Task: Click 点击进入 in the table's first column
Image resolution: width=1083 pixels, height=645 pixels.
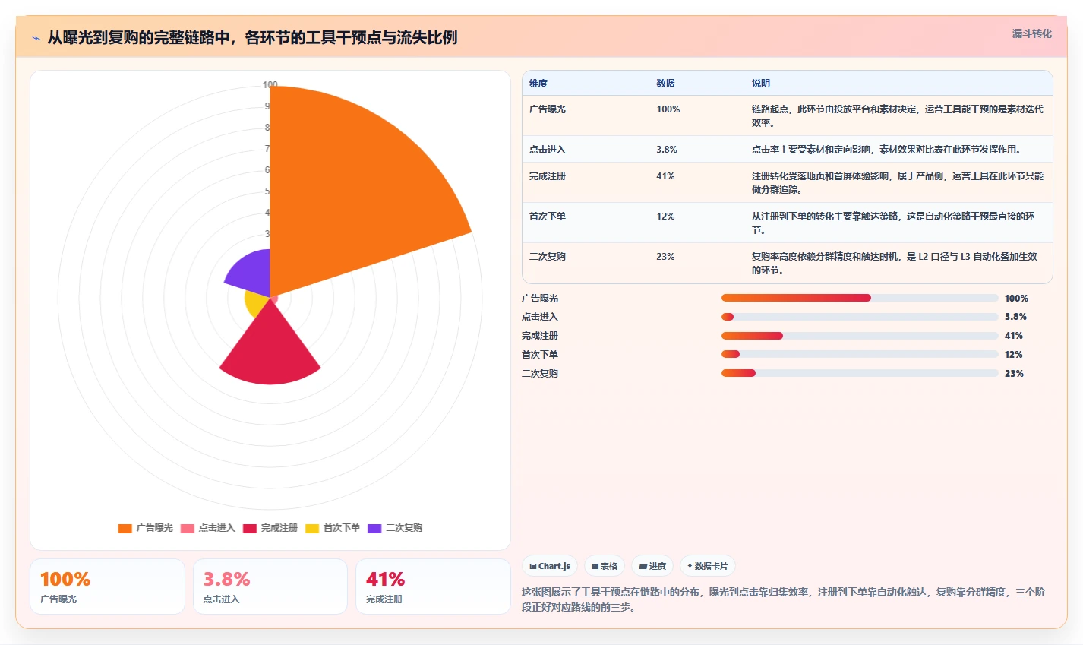Action: pyautogui.click(x=548, y=150)
